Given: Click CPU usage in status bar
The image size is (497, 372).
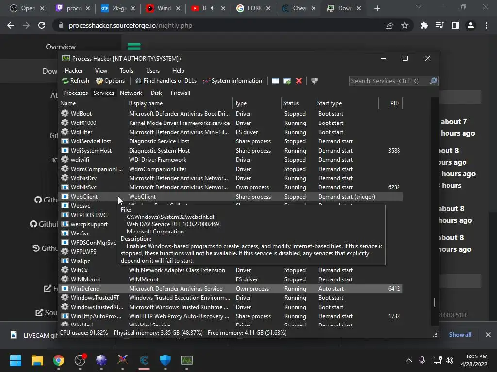Looking at the screenshot, I should tap(83, 333).
